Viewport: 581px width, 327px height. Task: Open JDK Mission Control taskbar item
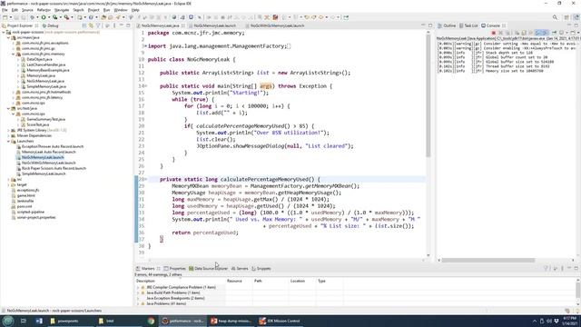pos(280,321)
